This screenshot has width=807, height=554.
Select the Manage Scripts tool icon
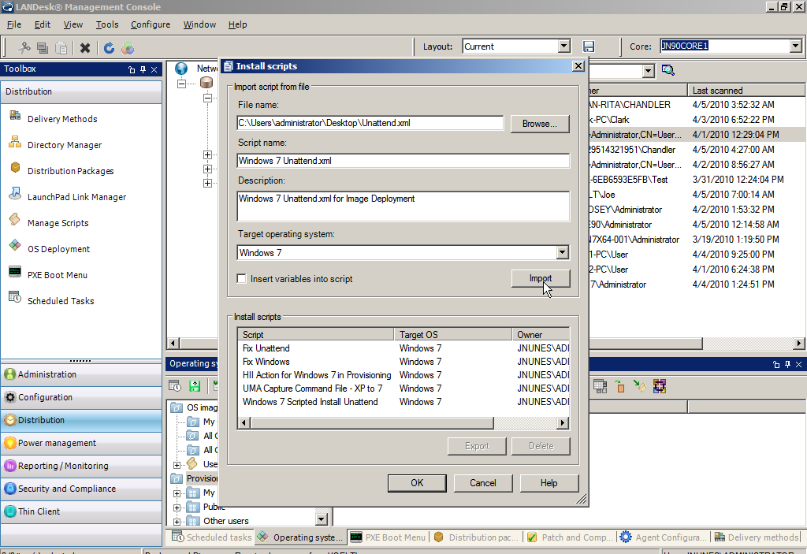(14, 221)
